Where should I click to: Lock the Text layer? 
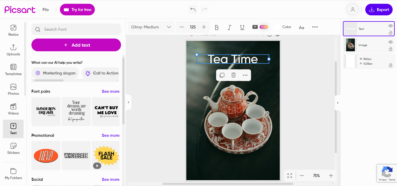point(391,33)
